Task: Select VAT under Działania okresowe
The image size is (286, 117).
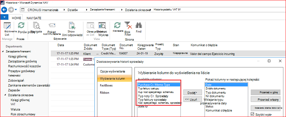Action: click(13, 104)
